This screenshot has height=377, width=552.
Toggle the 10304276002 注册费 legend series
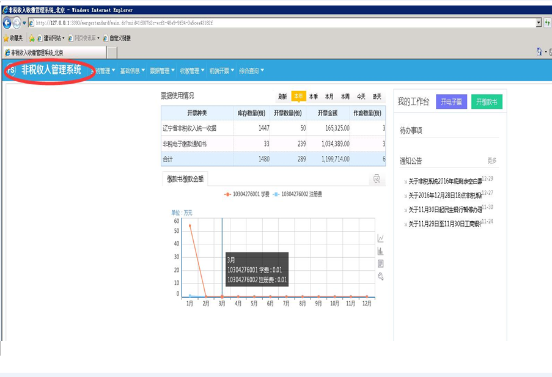pos(298,194)
